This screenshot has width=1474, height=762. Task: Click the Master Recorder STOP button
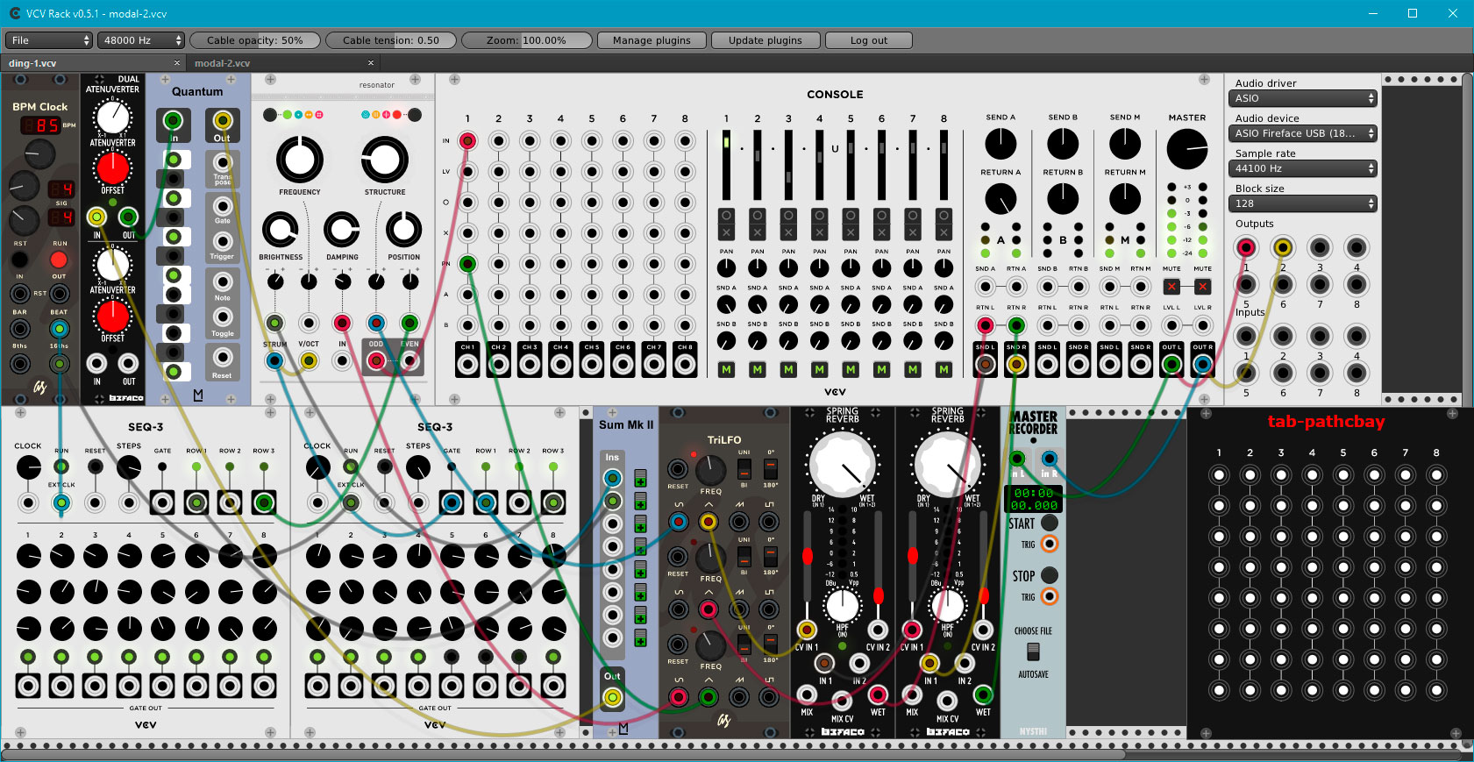1049,575
